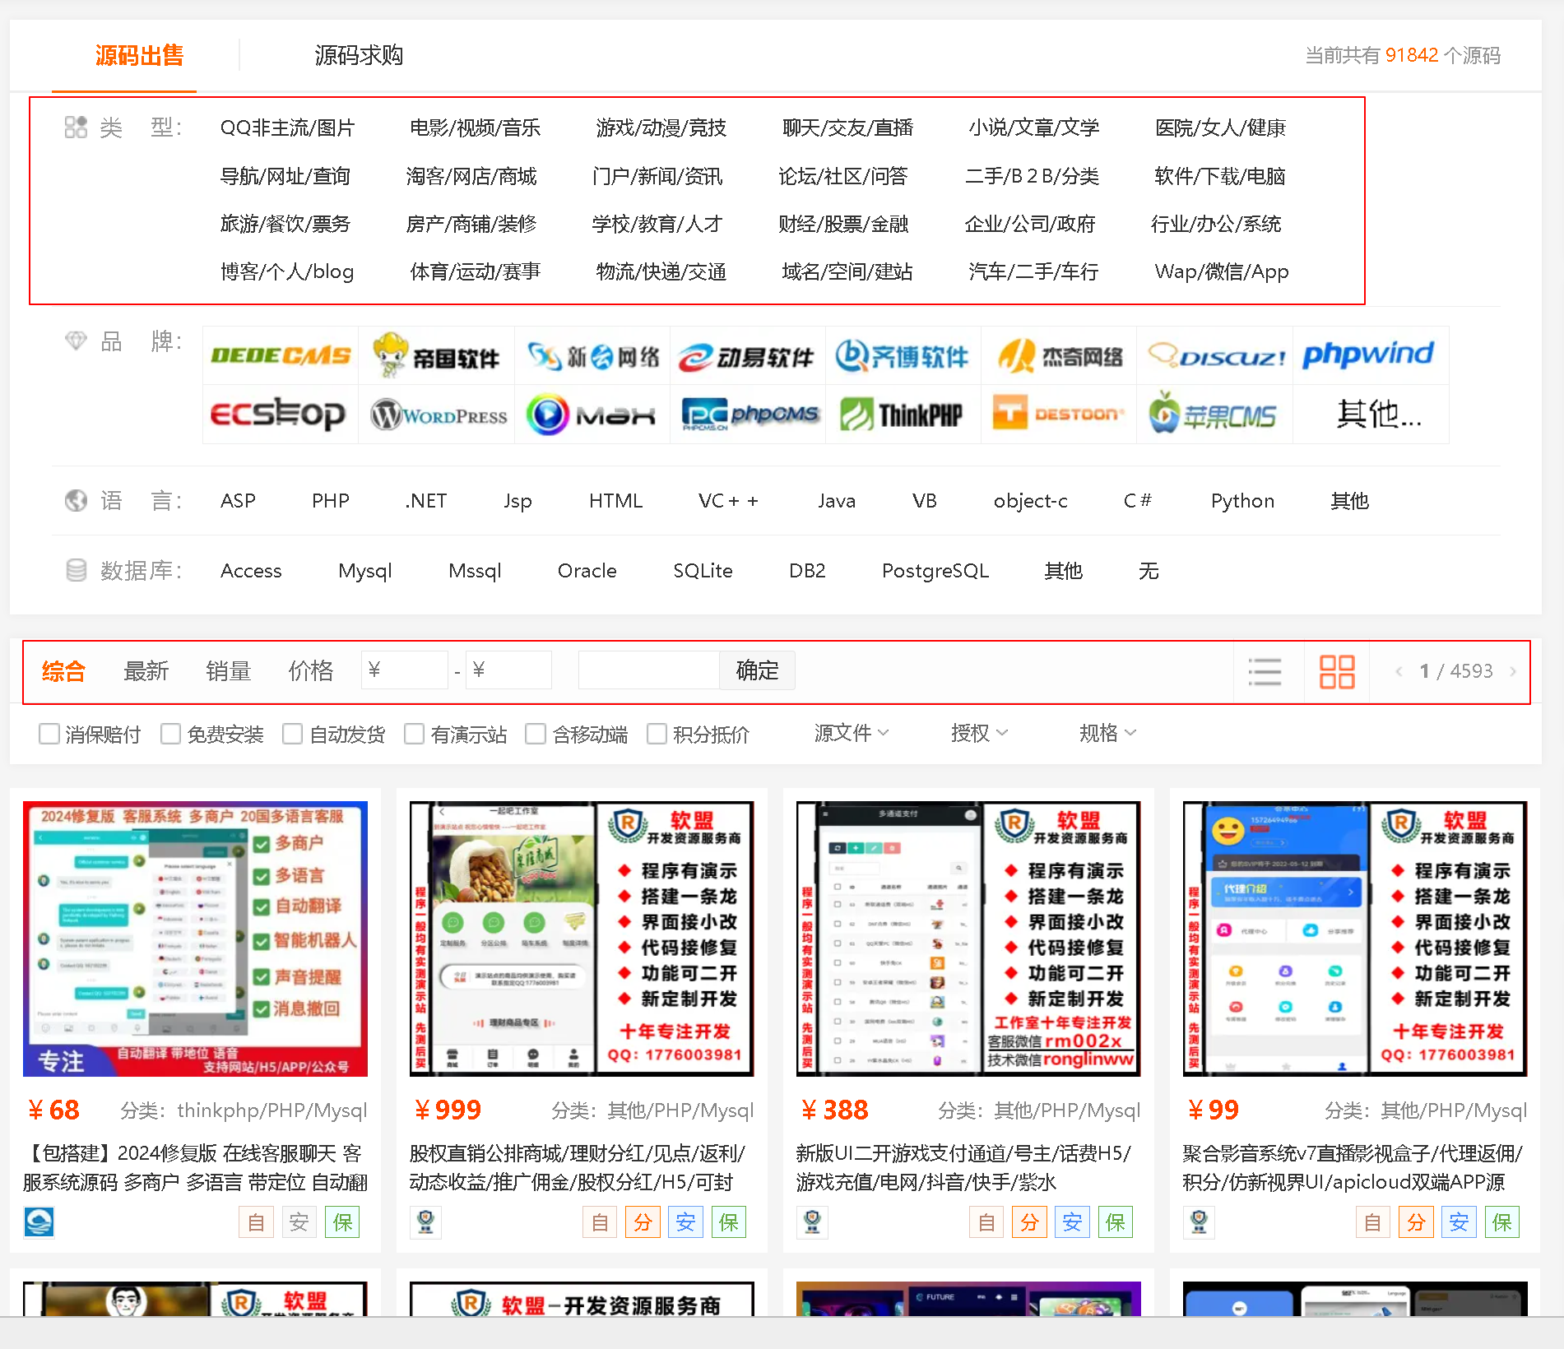
Task: Pick the MaxCMS brand logo
Action: click(592, 415)
